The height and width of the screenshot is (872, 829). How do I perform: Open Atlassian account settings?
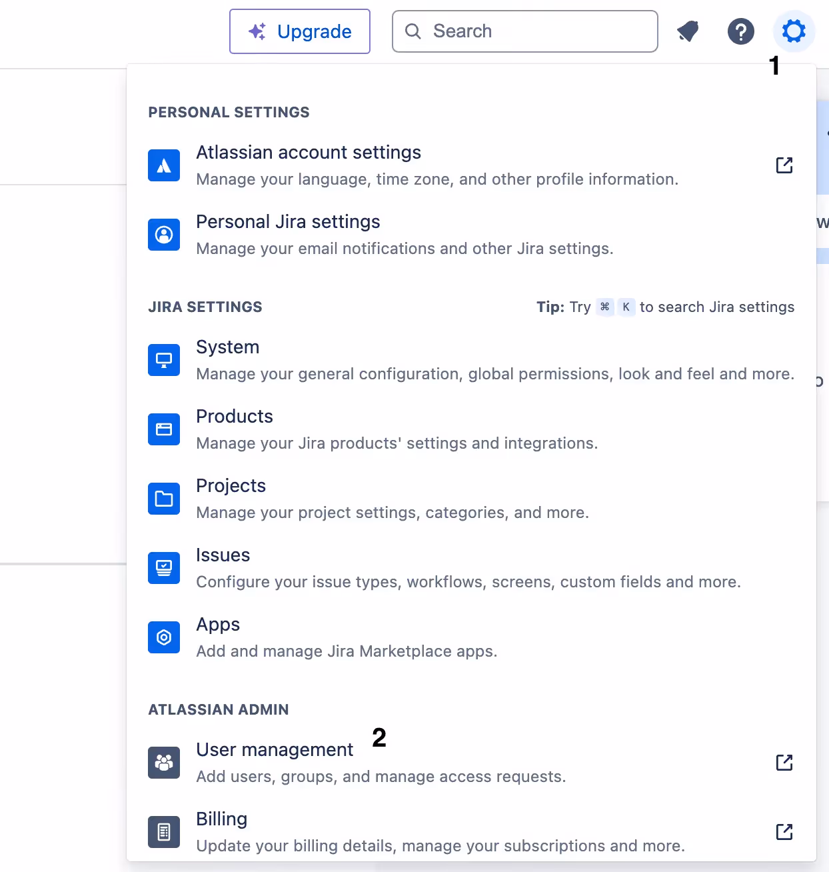(x=309, y=153)
